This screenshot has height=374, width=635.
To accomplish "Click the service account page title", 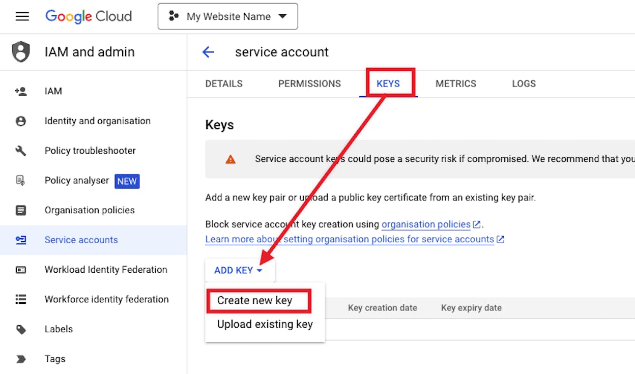I will 282,52.
